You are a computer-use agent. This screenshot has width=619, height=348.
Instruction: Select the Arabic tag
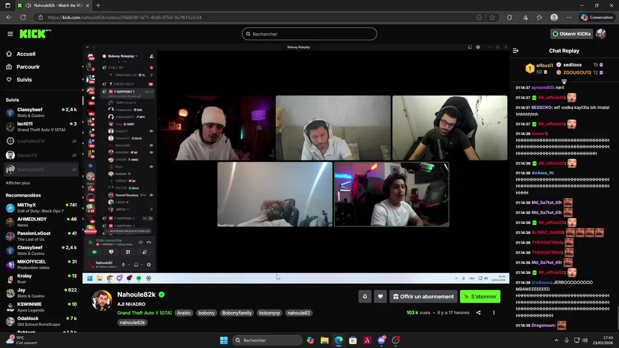tap(184, 313)
